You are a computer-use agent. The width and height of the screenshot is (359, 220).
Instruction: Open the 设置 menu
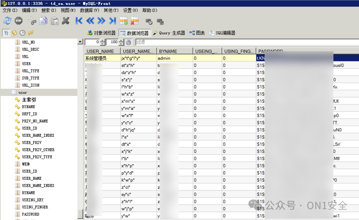pos(130,10)
